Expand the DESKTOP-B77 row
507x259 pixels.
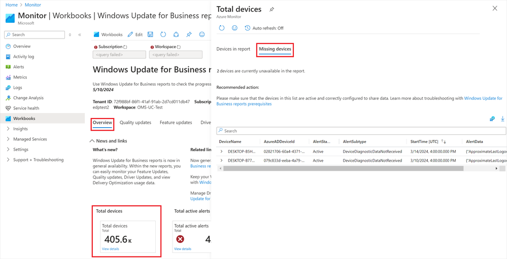click(221, 161)
